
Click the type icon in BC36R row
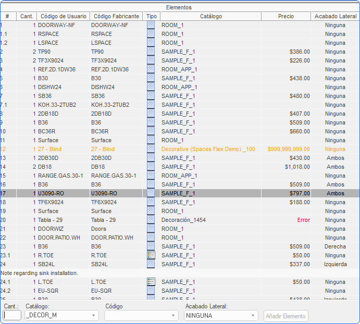(151, 131)
